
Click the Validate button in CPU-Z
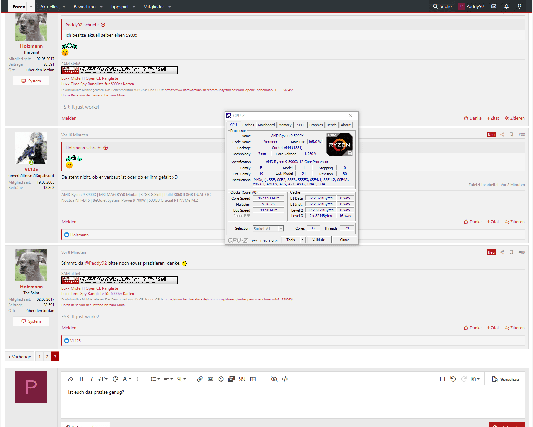[x=319, y=240]
